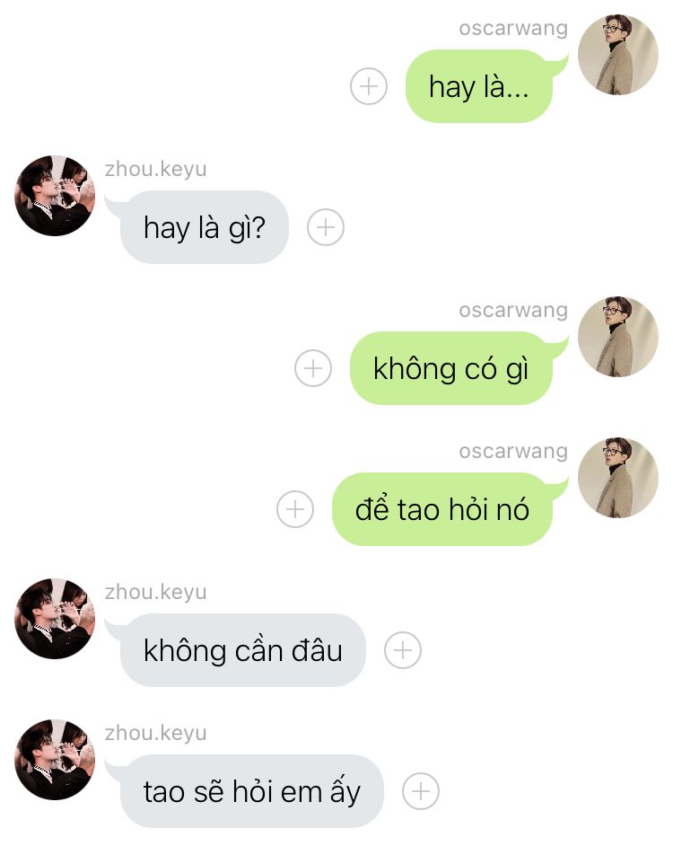Viewport: 673px width, 846px height.
Task: Tap the plus icon beside "không cần đâu"
Action: (403, 650)
